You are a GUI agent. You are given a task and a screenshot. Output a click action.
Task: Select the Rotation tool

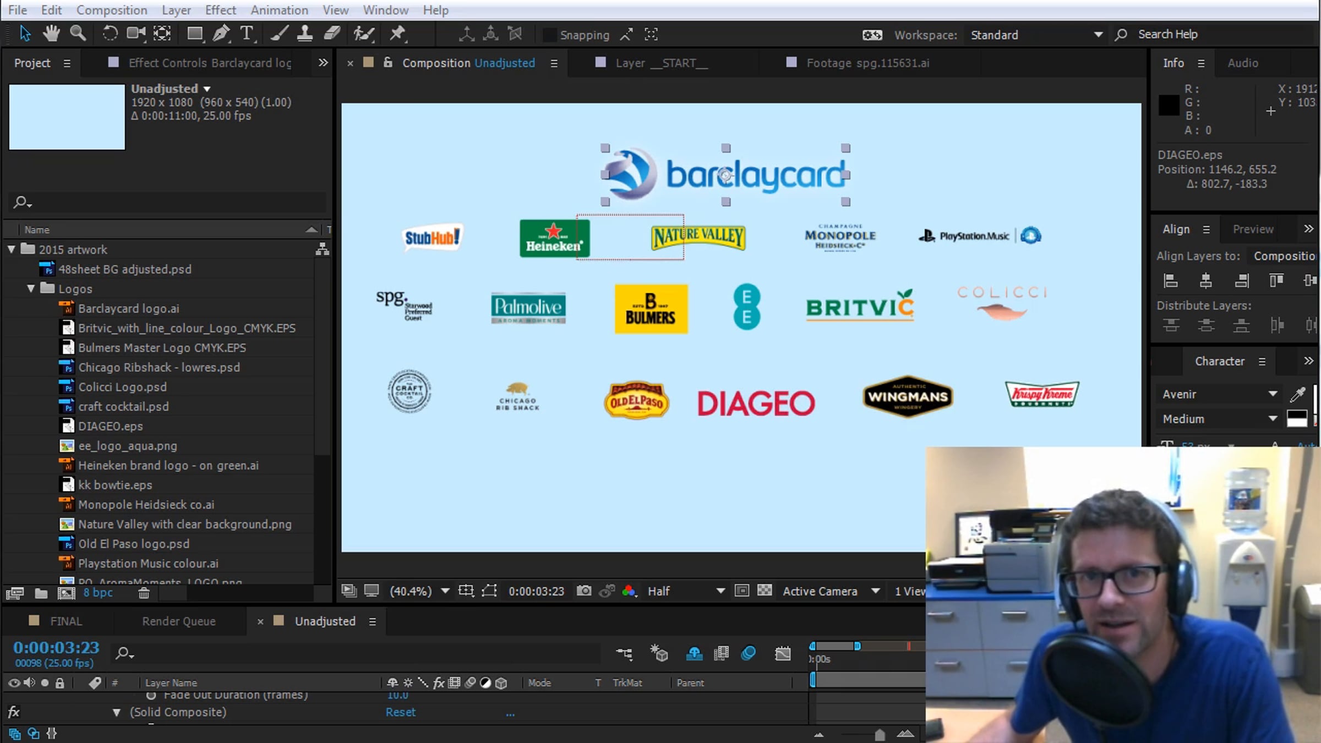click(x=110, y=34)
